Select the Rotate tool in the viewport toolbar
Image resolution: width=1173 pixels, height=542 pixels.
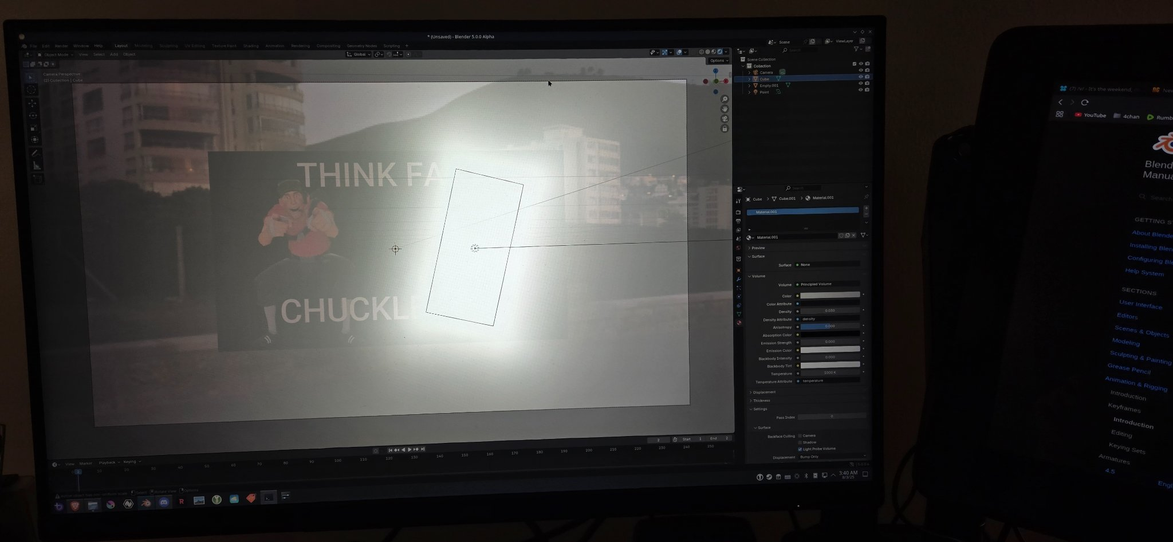tap(33, 116)
